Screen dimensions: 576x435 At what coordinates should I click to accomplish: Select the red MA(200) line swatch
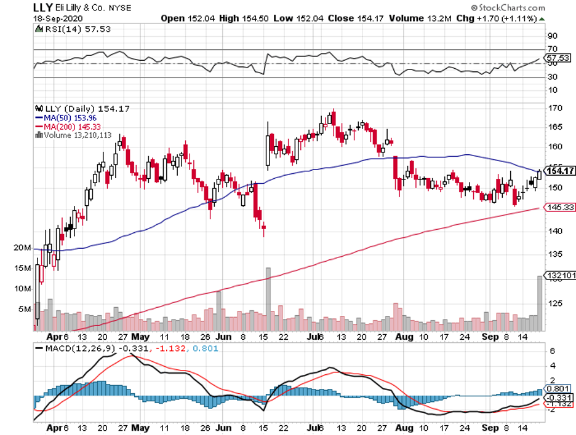[x=39, y=127]
